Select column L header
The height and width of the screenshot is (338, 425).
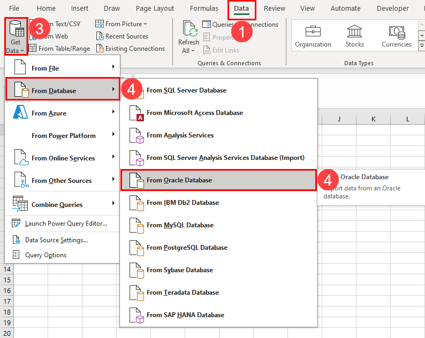coord(407,119)
